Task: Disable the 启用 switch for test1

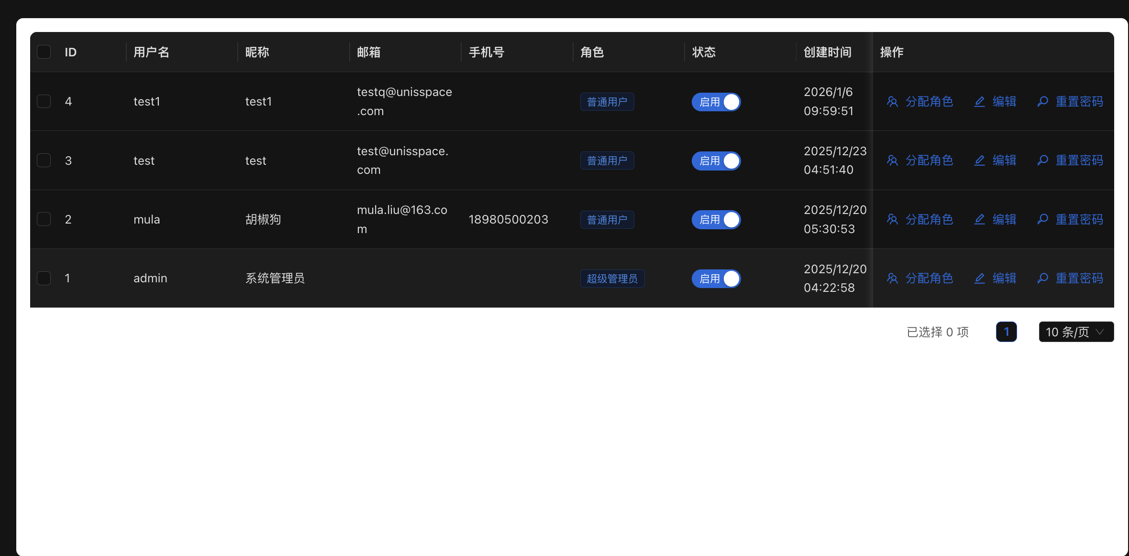Action: click(716, 102)
